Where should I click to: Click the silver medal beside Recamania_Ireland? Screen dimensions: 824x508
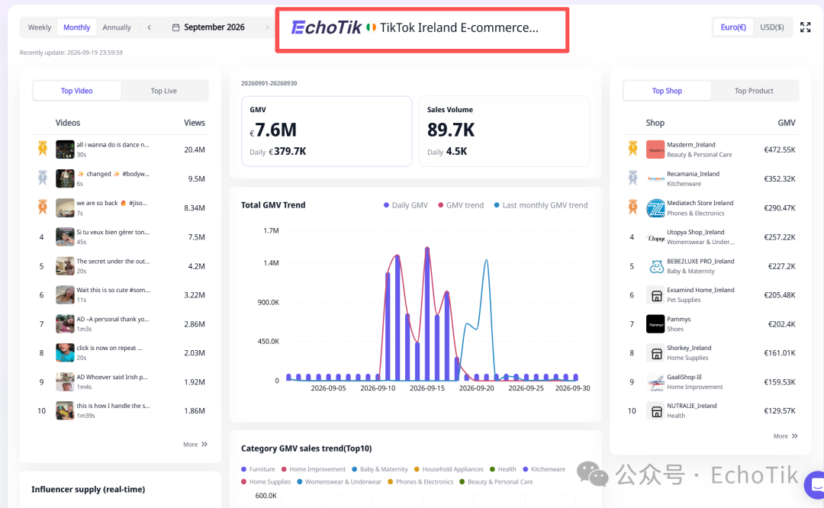(x=632, y=178)
